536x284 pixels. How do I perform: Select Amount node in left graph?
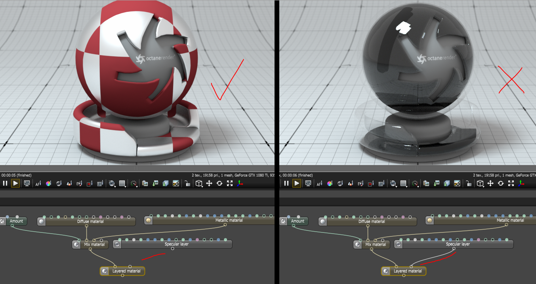pos(13,221)
